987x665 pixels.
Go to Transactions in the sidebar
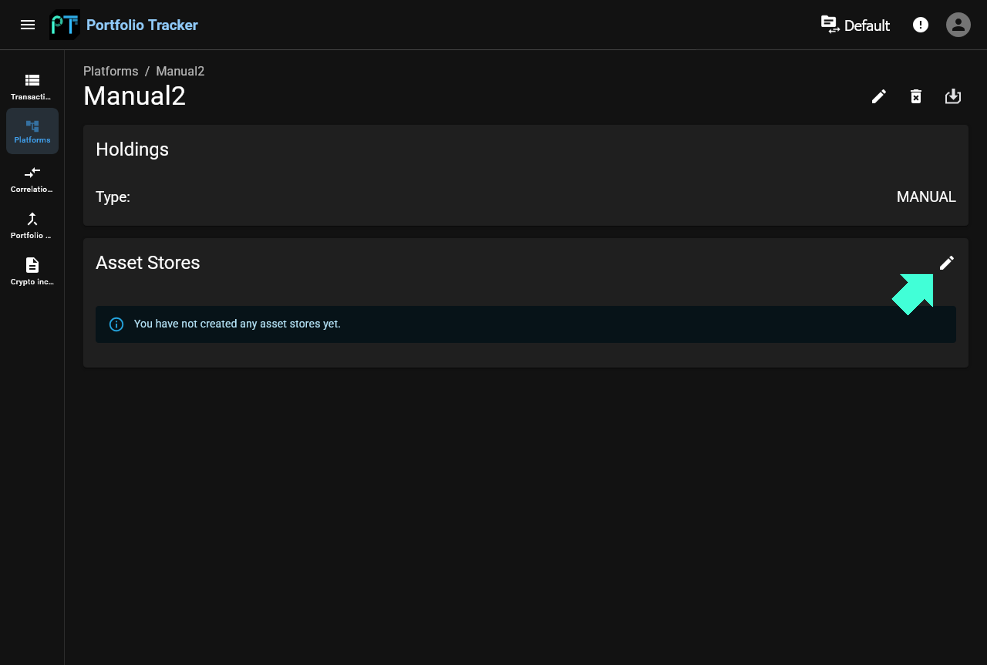pyautogui.click(x=32, y=87)
